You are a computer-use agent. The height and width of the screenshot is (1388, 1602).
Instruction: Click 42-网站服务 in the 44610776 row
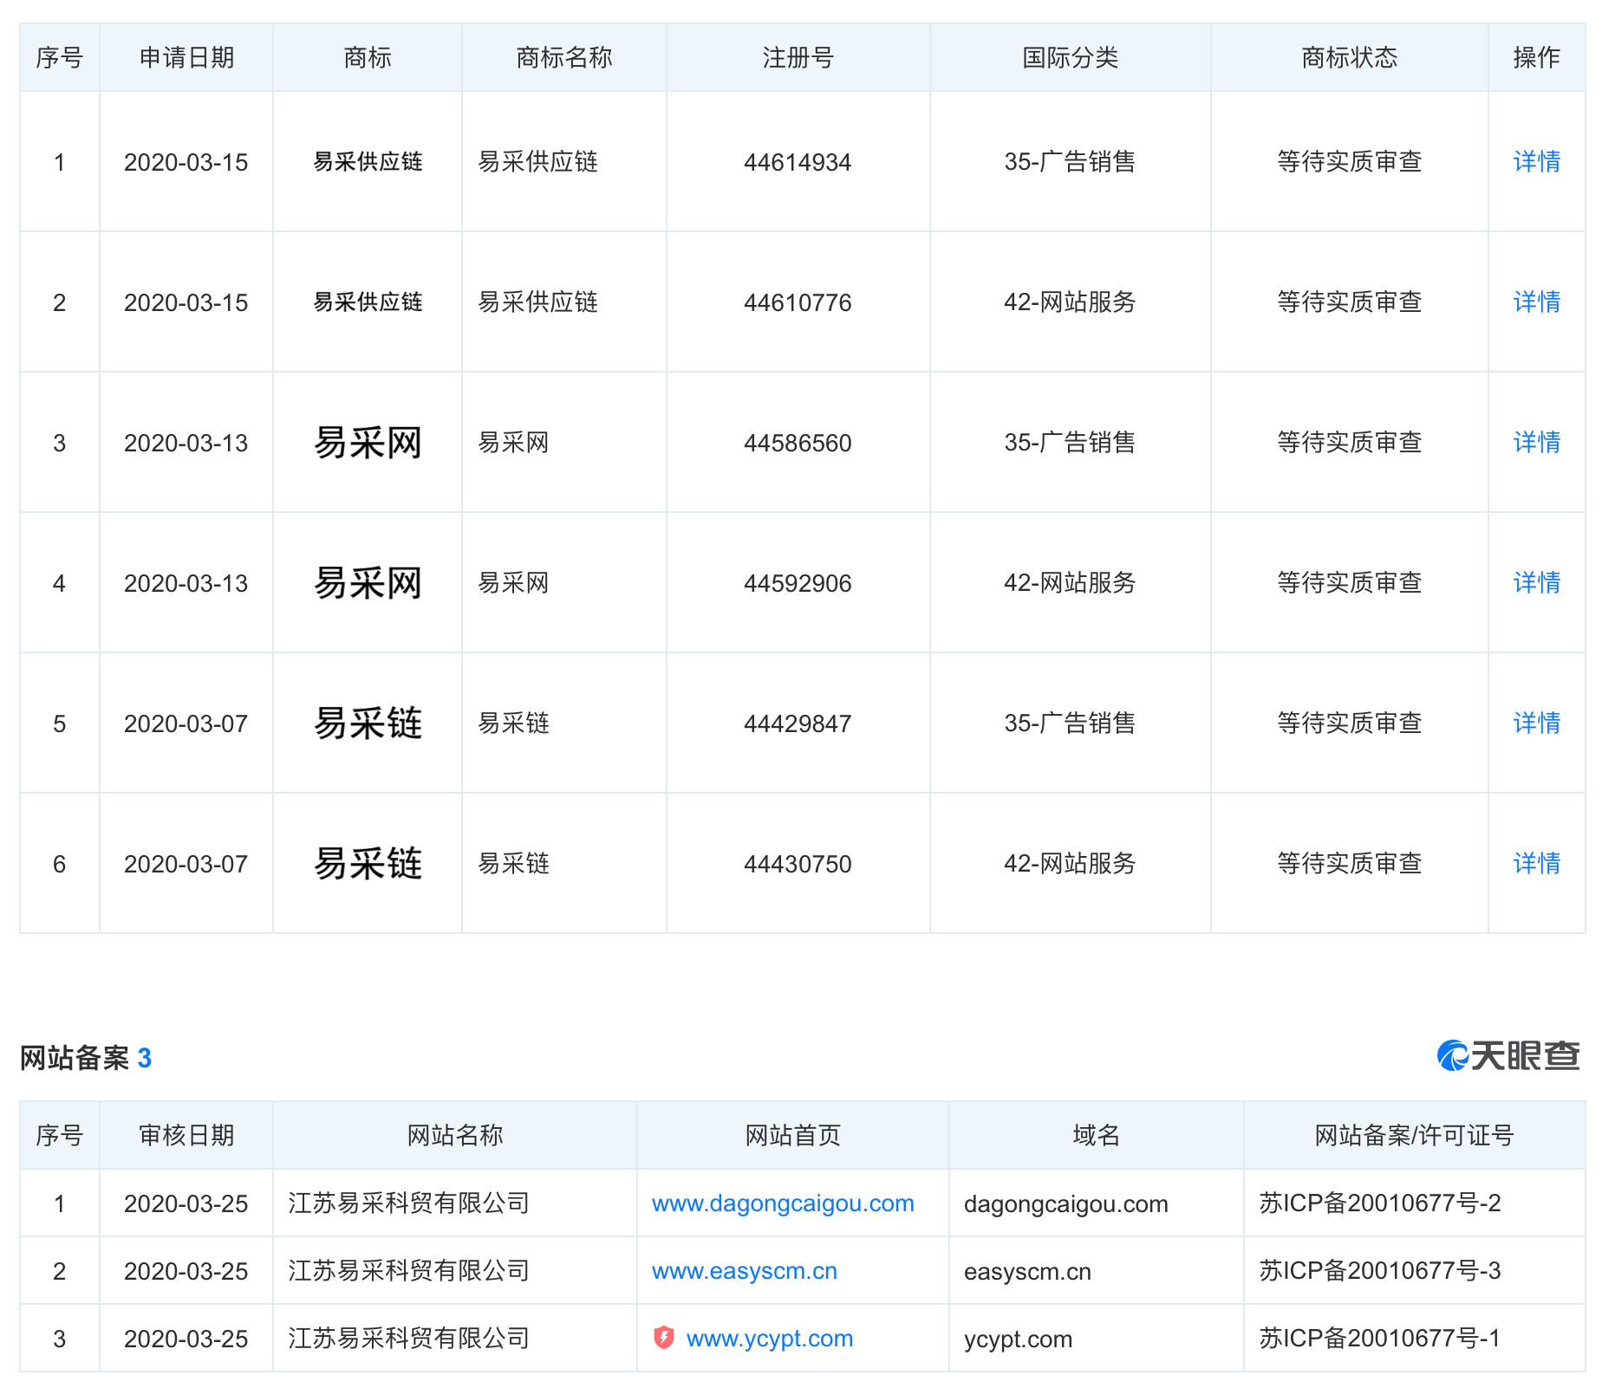pyautogui.click(x=1070, y=302)
